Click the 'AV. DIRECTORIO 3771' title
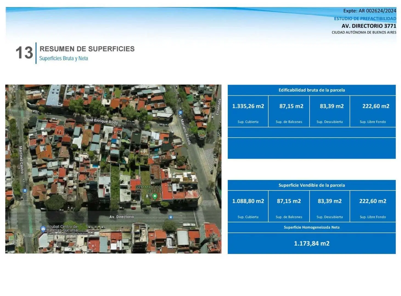This screenshot has height=296, width=401. click(369, 26)
